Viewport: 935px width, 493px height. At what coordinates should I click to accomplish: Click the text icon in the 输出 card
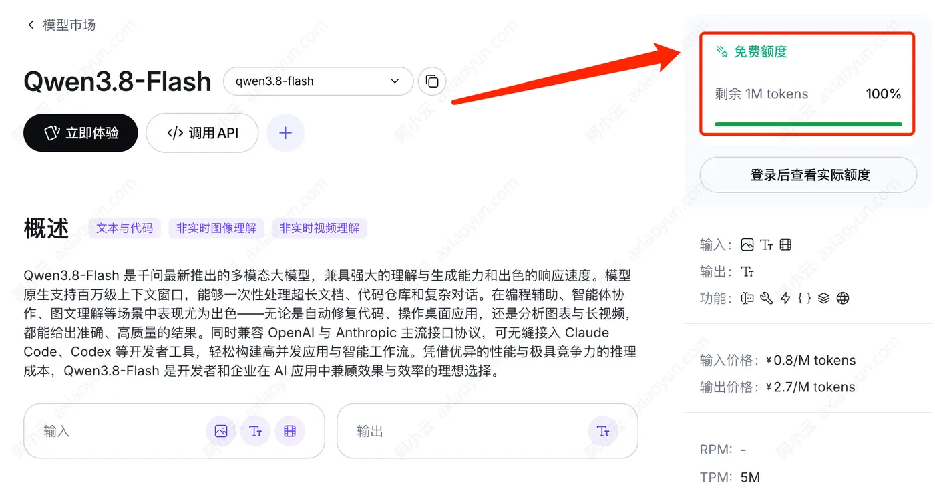click(x=603, y=431)
